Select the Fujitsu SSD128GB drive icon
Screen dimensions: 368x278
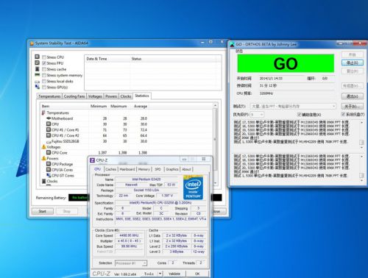click(49, 141)
